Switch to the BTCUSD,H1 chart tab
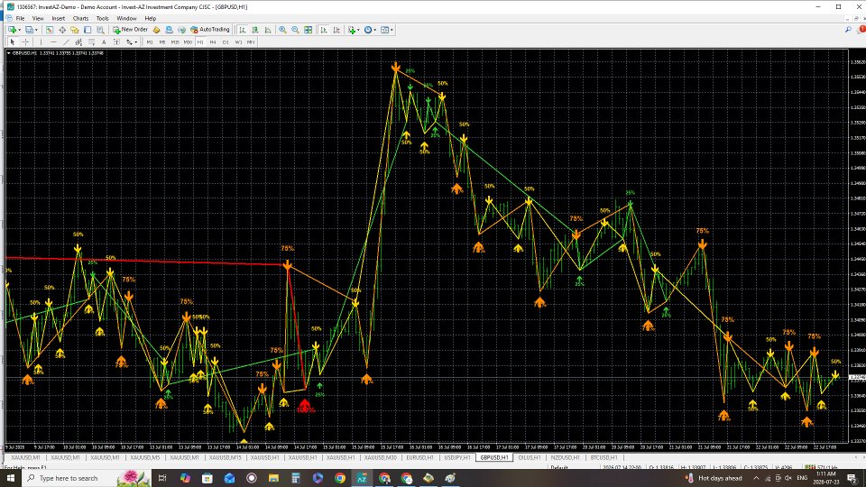This screenshot has width=866, height=487. tap(603, 457)
